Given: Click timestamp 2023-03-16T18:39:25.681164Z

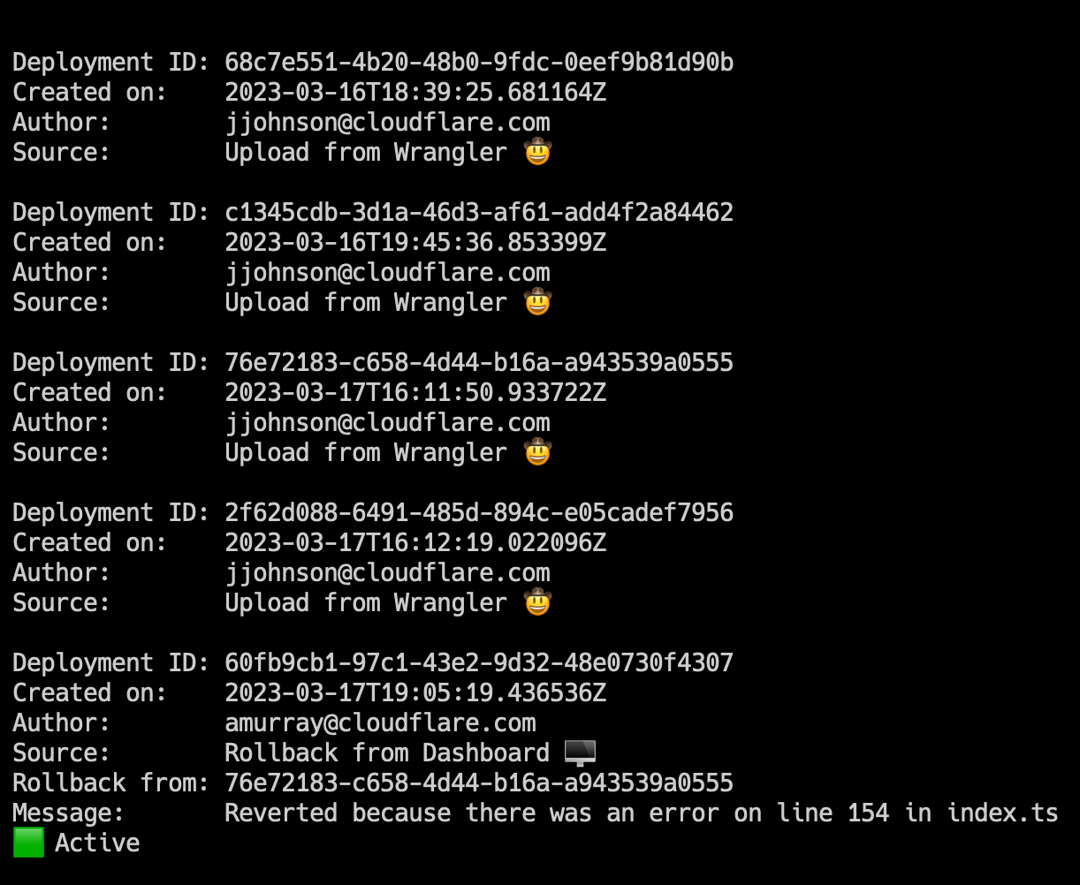Looking at the screenshot, I should click(415, 93).
